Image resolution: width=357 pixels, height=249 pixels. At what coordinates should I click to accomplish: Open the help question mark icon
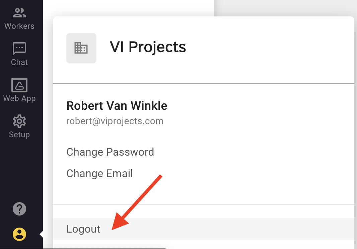(x=19, y=209)
